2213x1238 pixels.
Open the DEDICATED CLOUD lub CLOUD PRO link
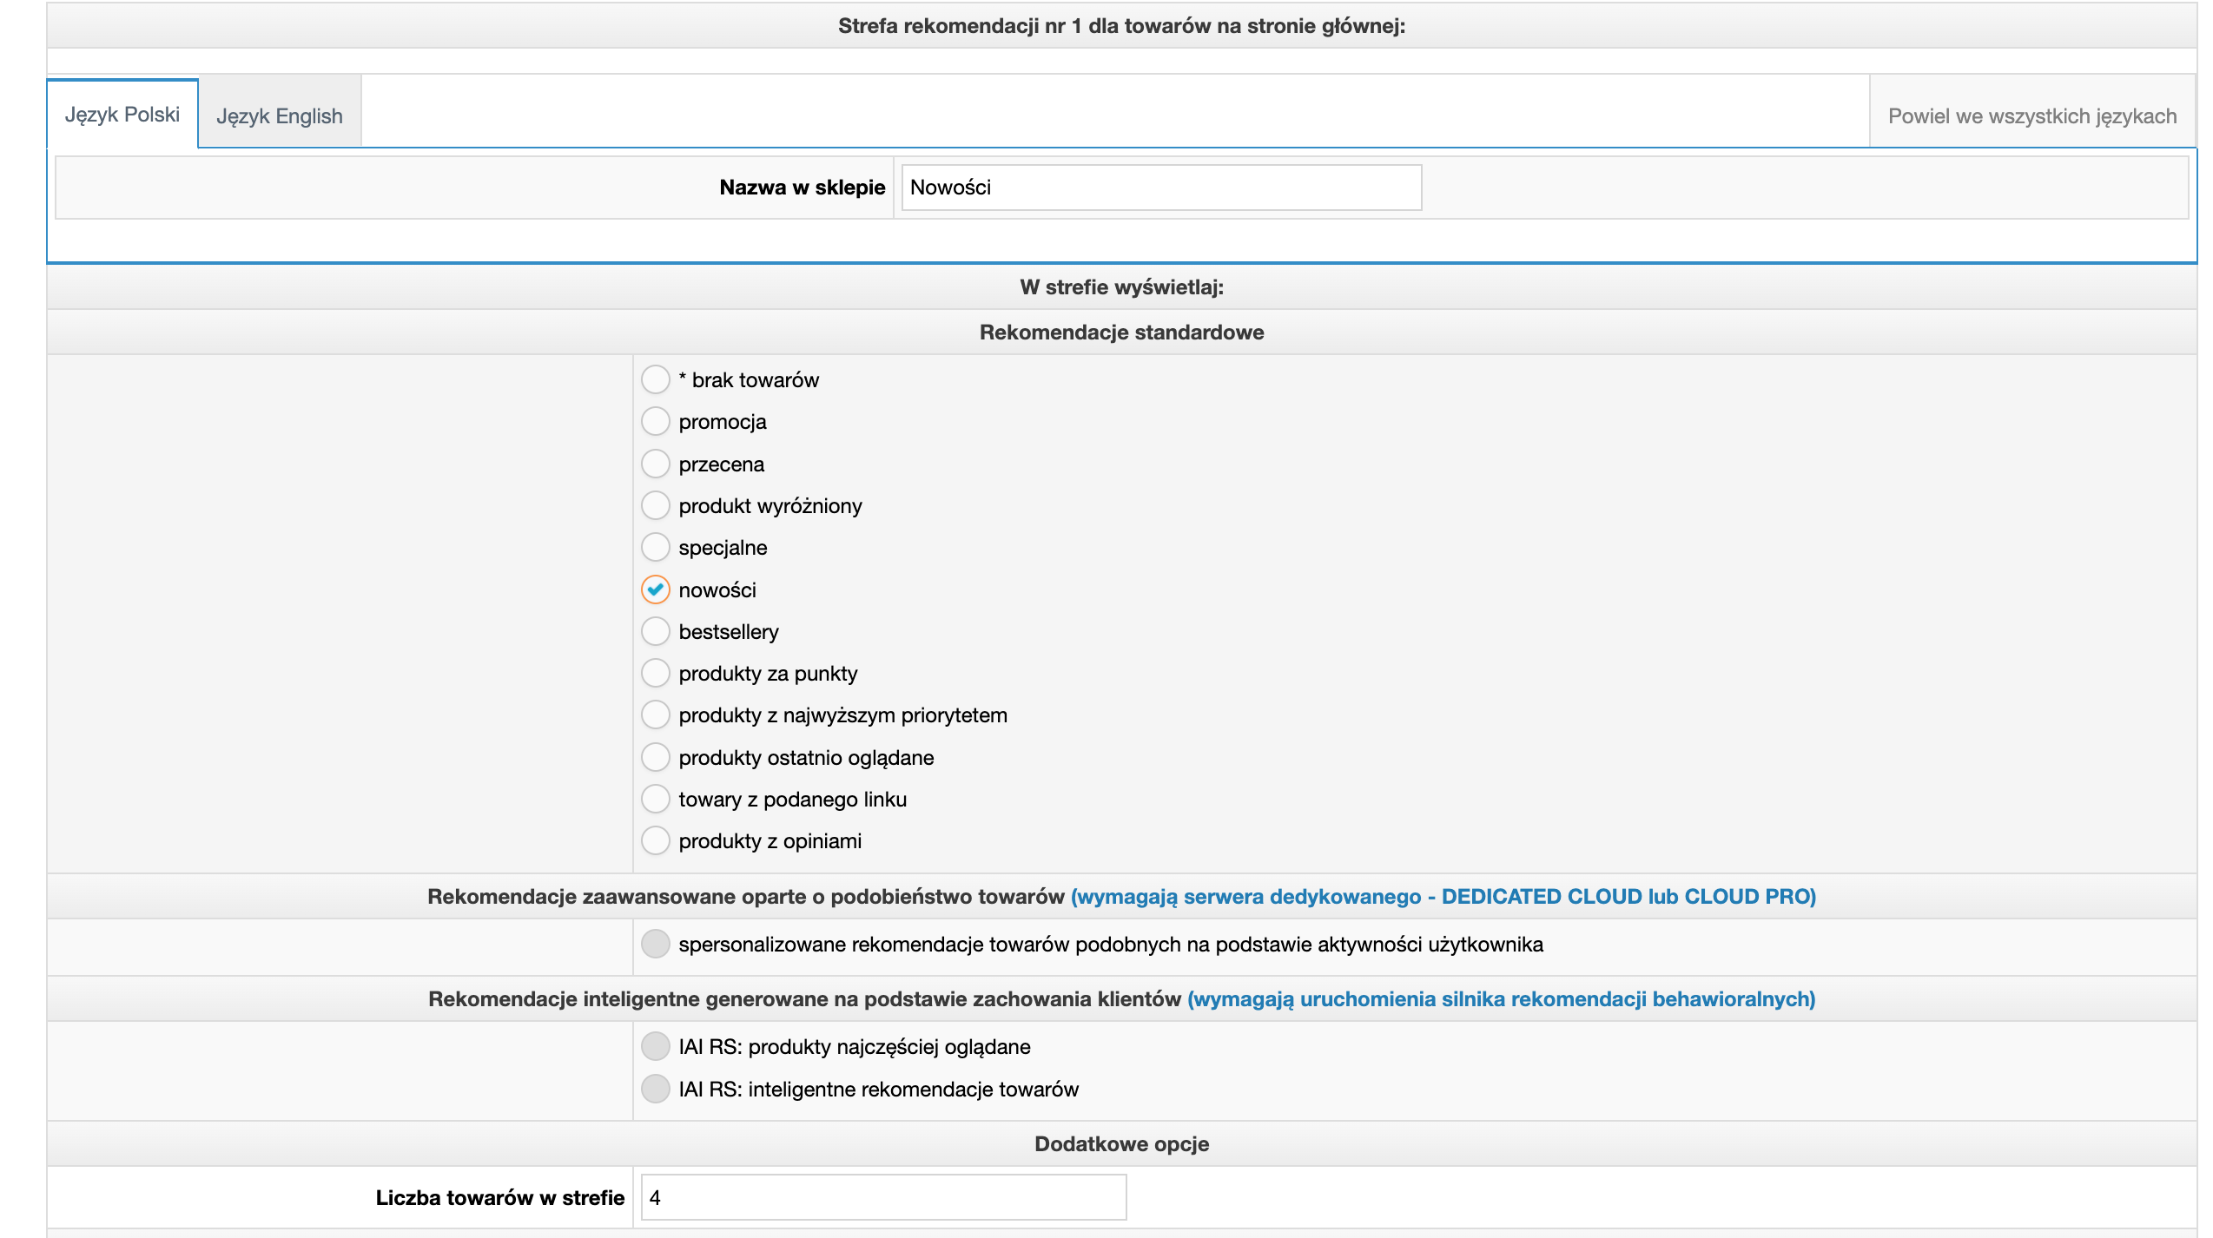click(x=1443, y=897)
